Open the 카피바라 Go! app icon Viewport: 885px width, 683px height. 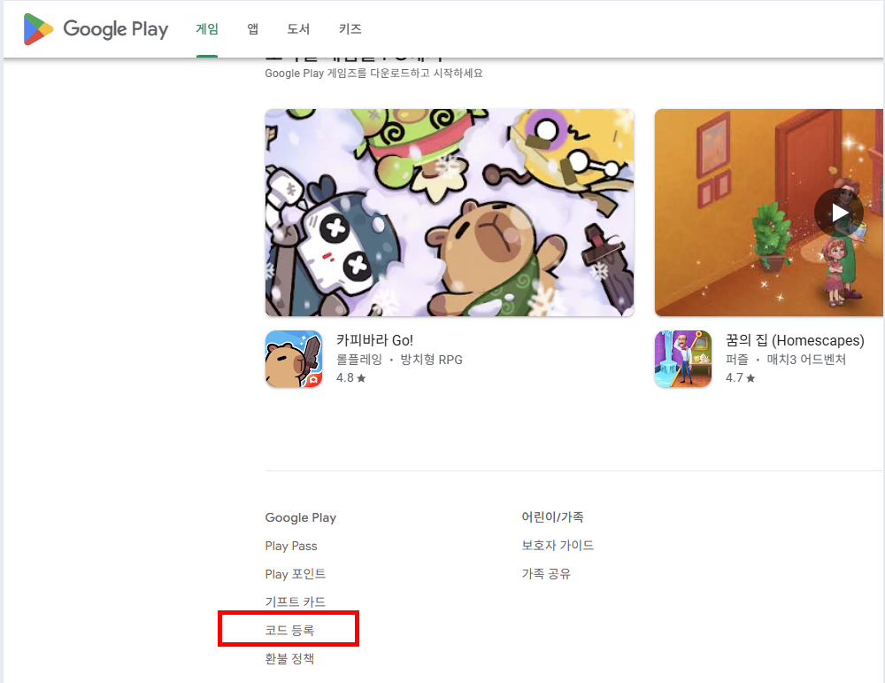294,359
